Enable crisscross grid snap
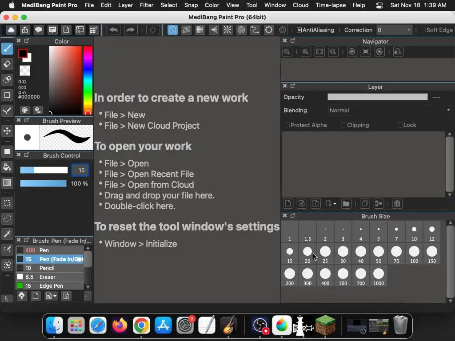455x341 pixels. tap(200, 30)
